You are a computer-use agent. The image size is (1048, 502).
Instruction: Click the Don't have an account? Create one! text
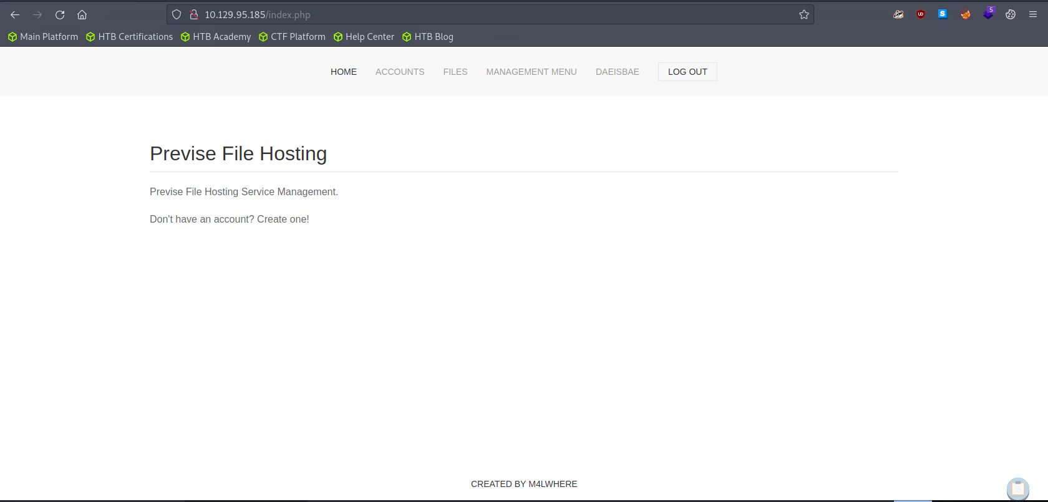click(230, 219)
